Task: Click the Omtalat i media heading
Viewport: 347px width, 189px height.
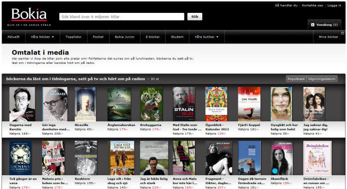Action: [40, 52]
